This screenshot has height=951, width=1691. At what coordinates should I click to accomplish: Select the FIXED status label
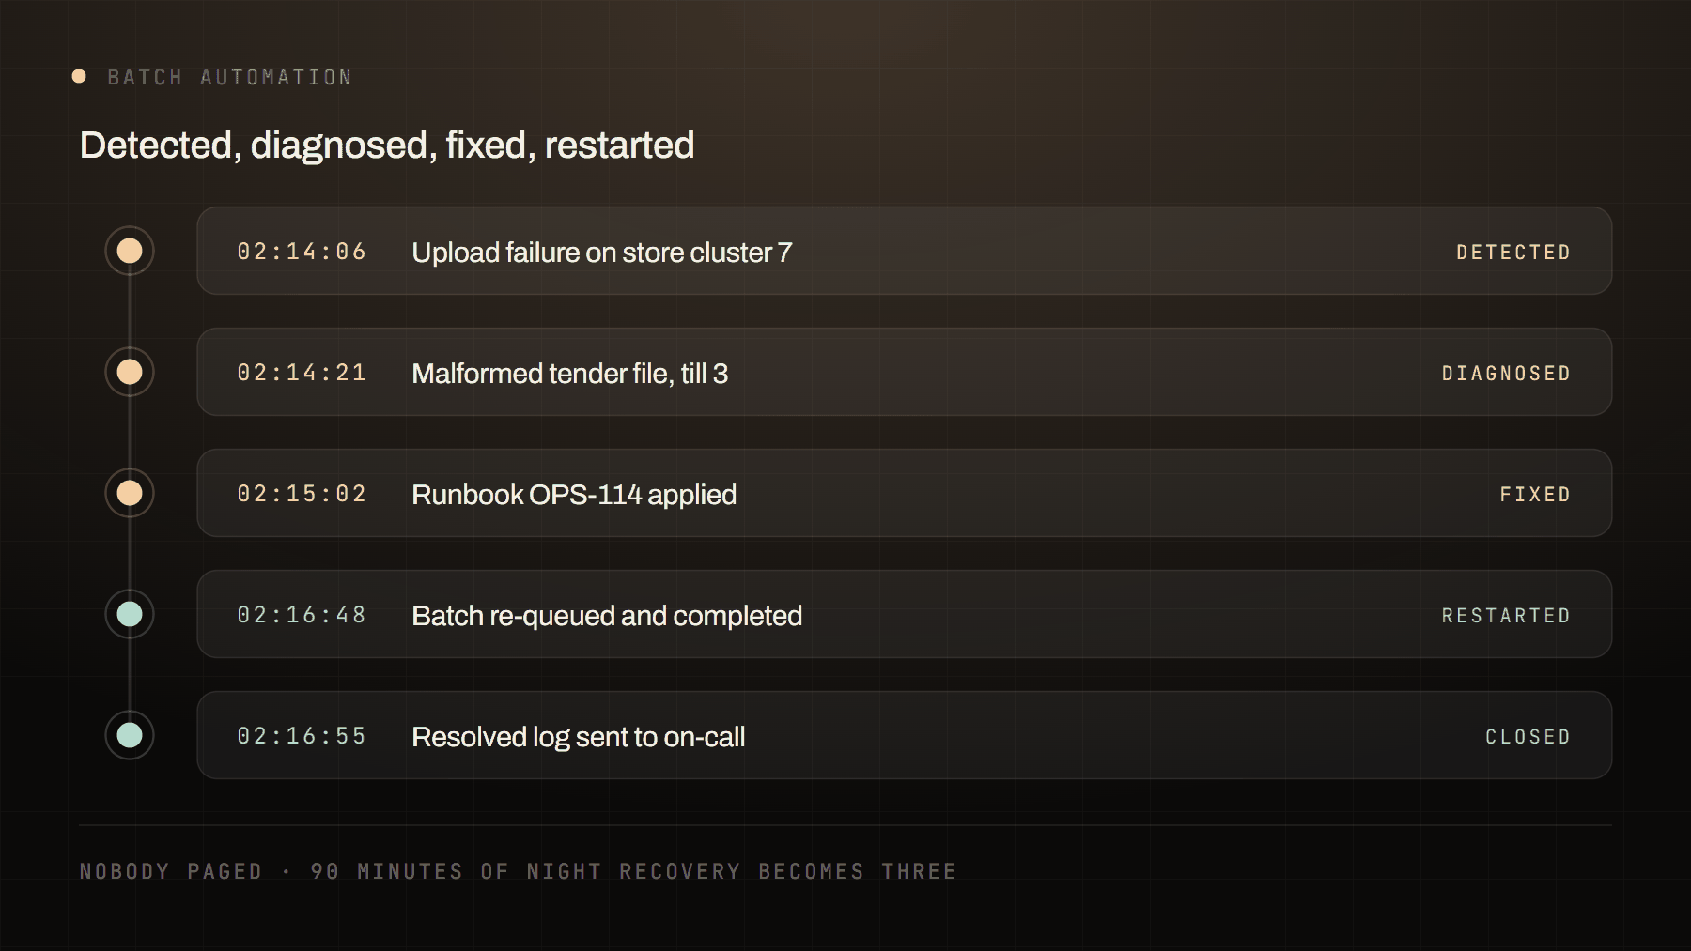coord(1535,495)
